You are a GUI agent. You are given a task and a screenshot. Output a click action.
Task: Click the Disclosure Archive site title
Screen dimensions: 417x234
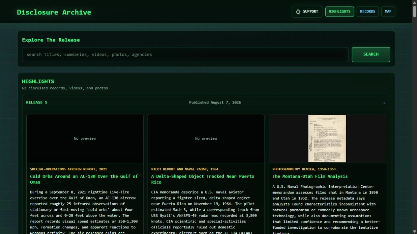click(x=54, y=12)
